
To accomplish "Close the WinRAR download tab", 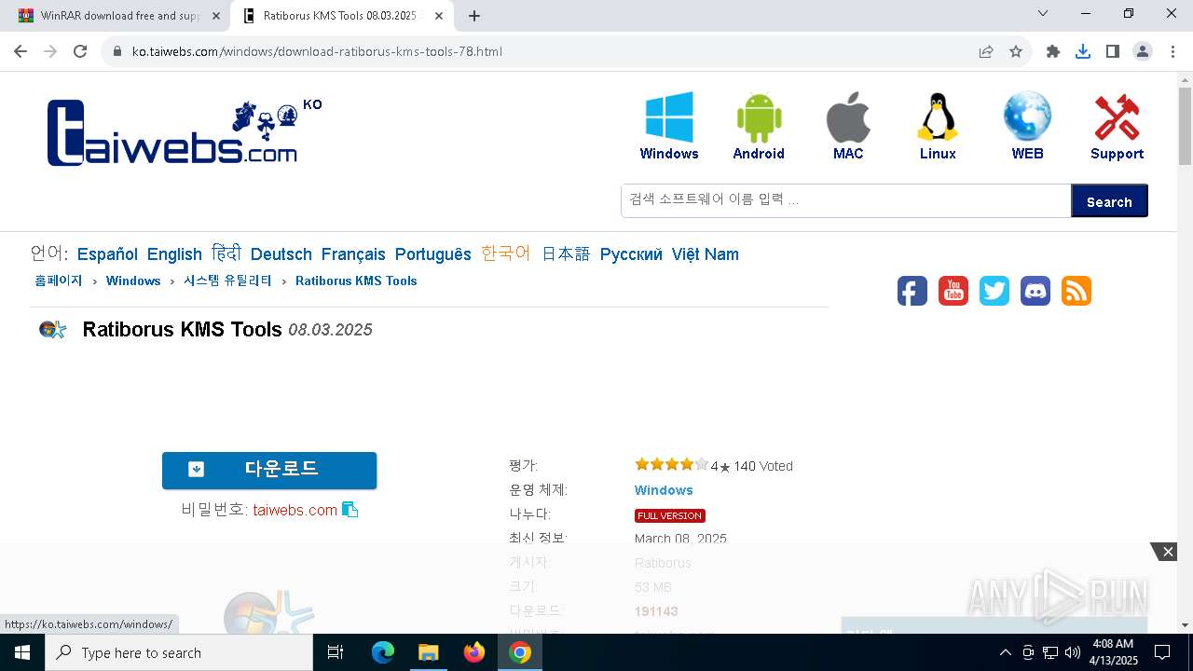I will point(216,16).
